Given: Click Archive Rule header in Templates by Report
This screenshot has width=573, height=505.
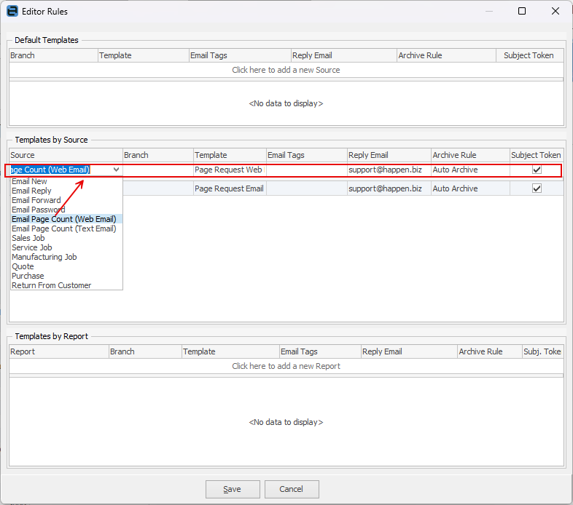Looking at the screenshot, I should [x=490, y=351].
